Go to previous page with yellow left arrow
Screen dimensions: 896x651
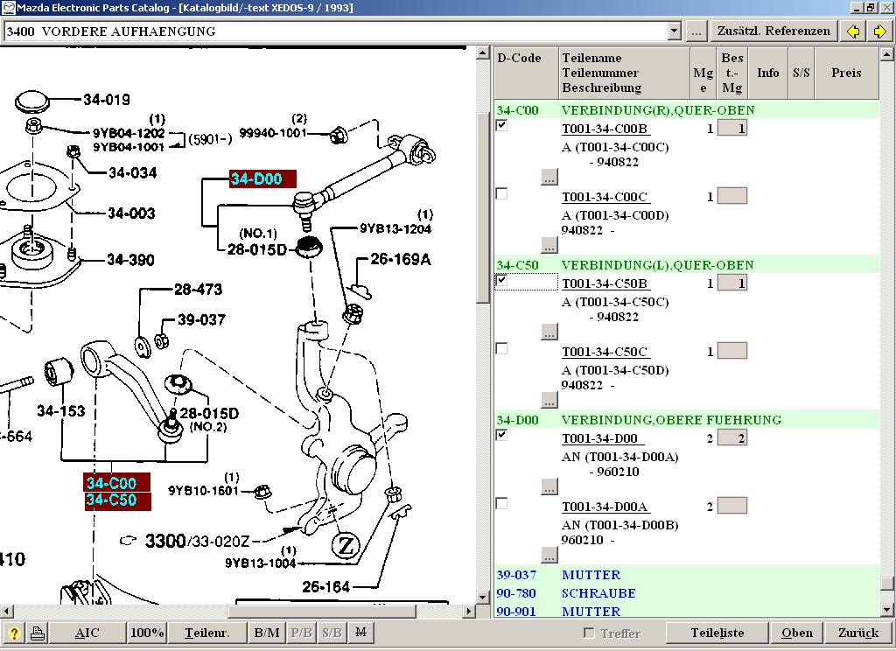coord(854,31)
